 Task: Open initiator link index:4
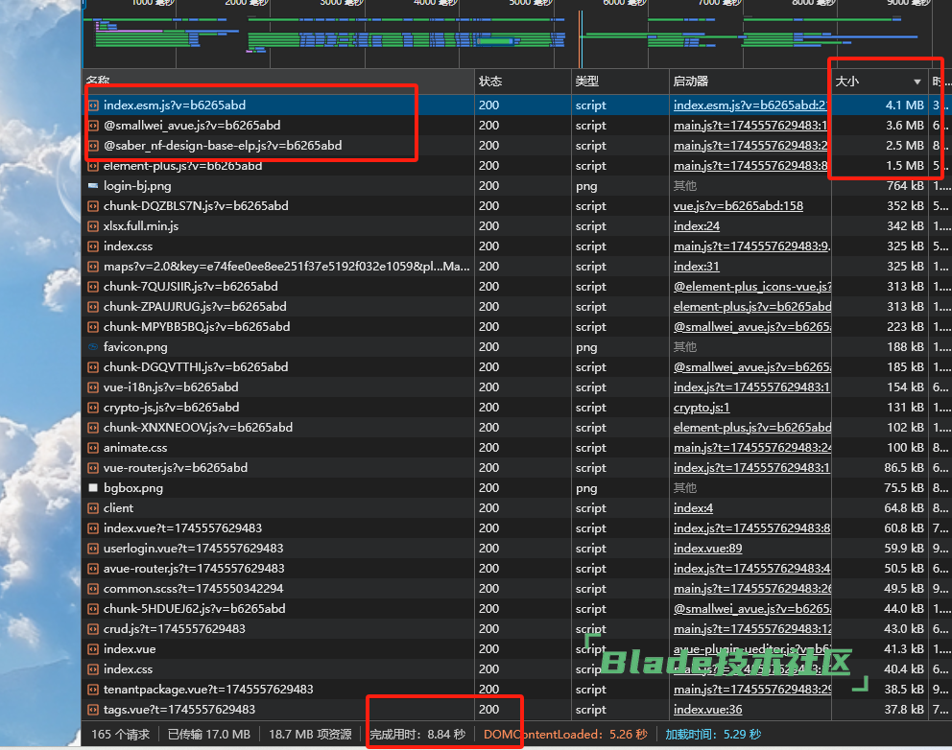click(693, 508)
